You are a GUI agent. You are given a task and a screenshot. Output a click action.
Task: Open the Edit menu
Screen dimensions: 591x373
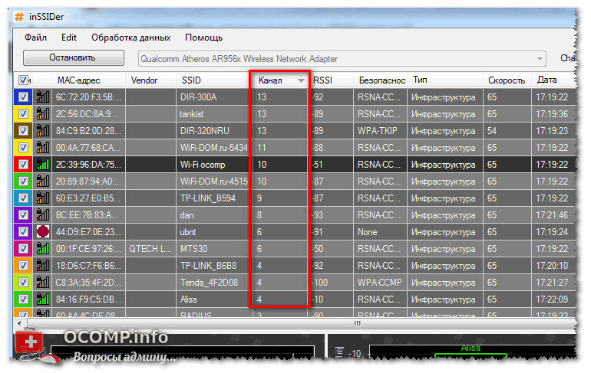[69, 38]
